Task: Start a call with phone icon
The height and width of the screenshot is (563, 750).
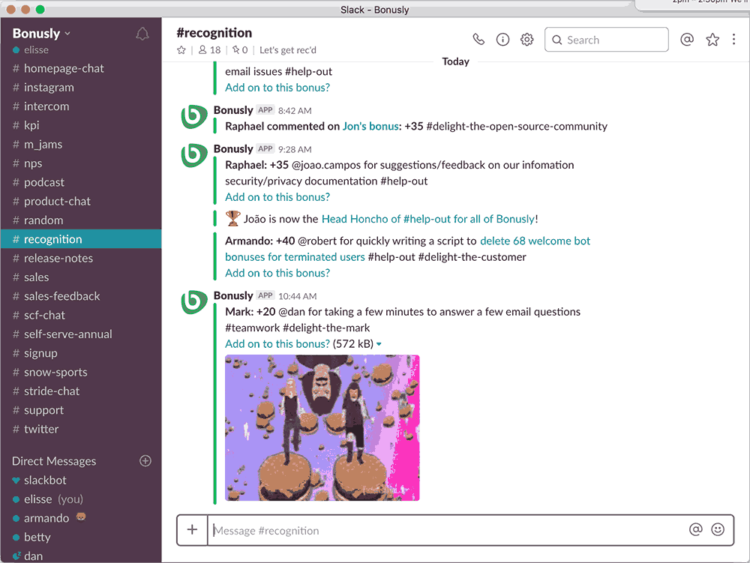Action: pos(478,39)
